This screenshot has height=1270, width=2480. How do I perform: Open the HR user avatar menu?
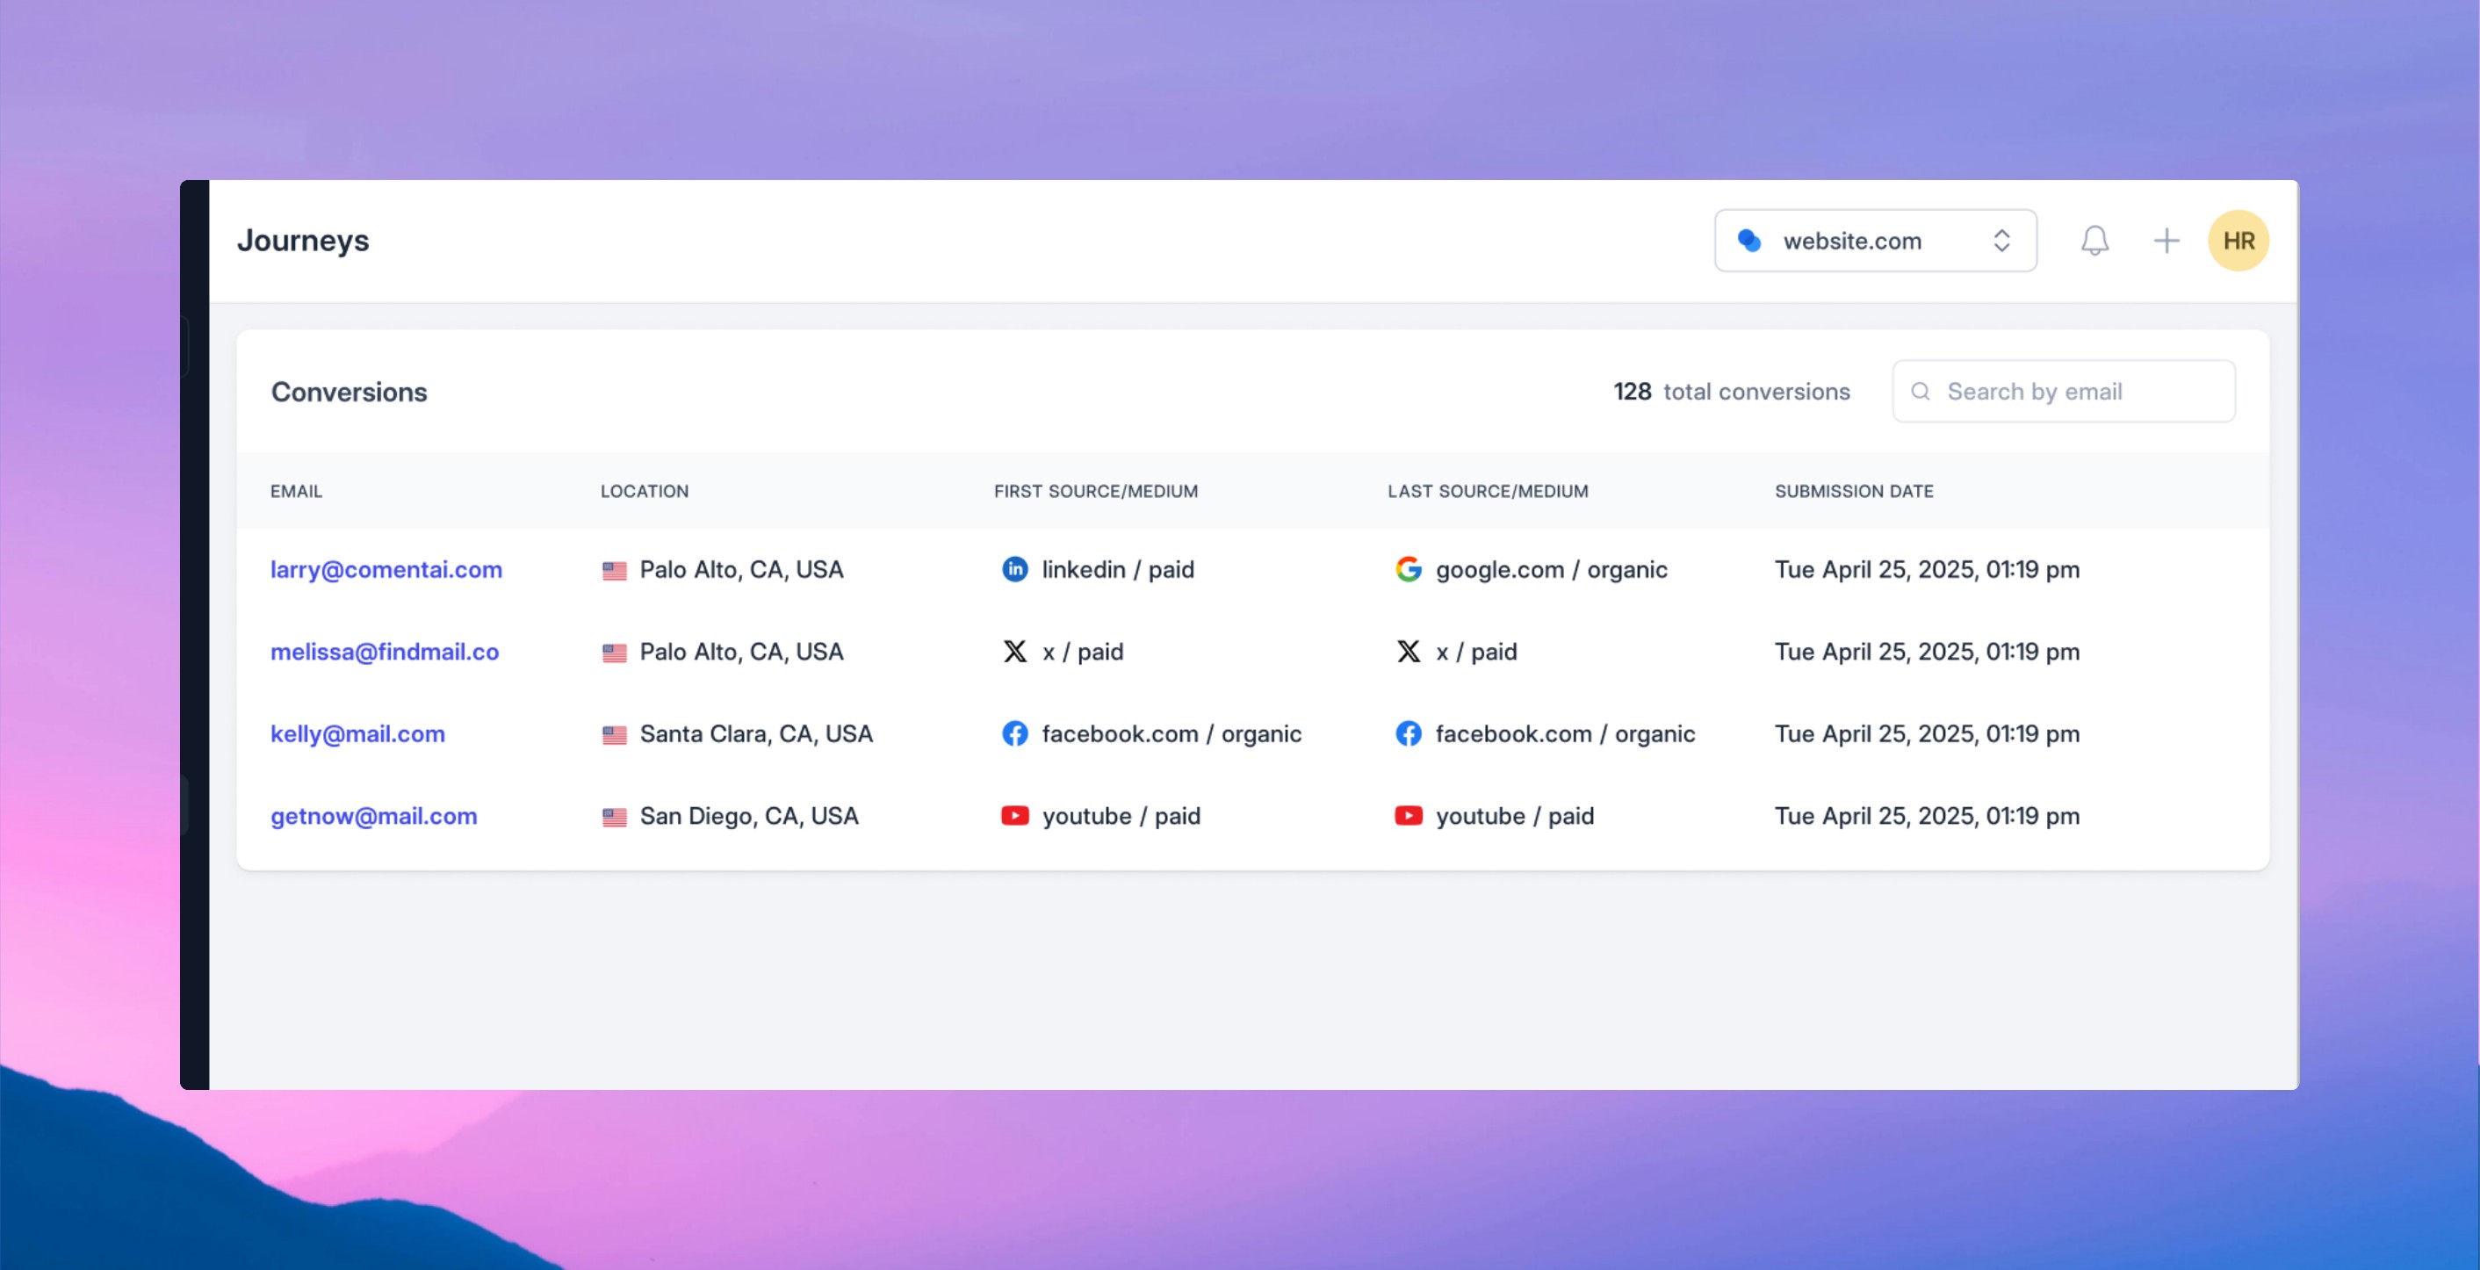2238,241
